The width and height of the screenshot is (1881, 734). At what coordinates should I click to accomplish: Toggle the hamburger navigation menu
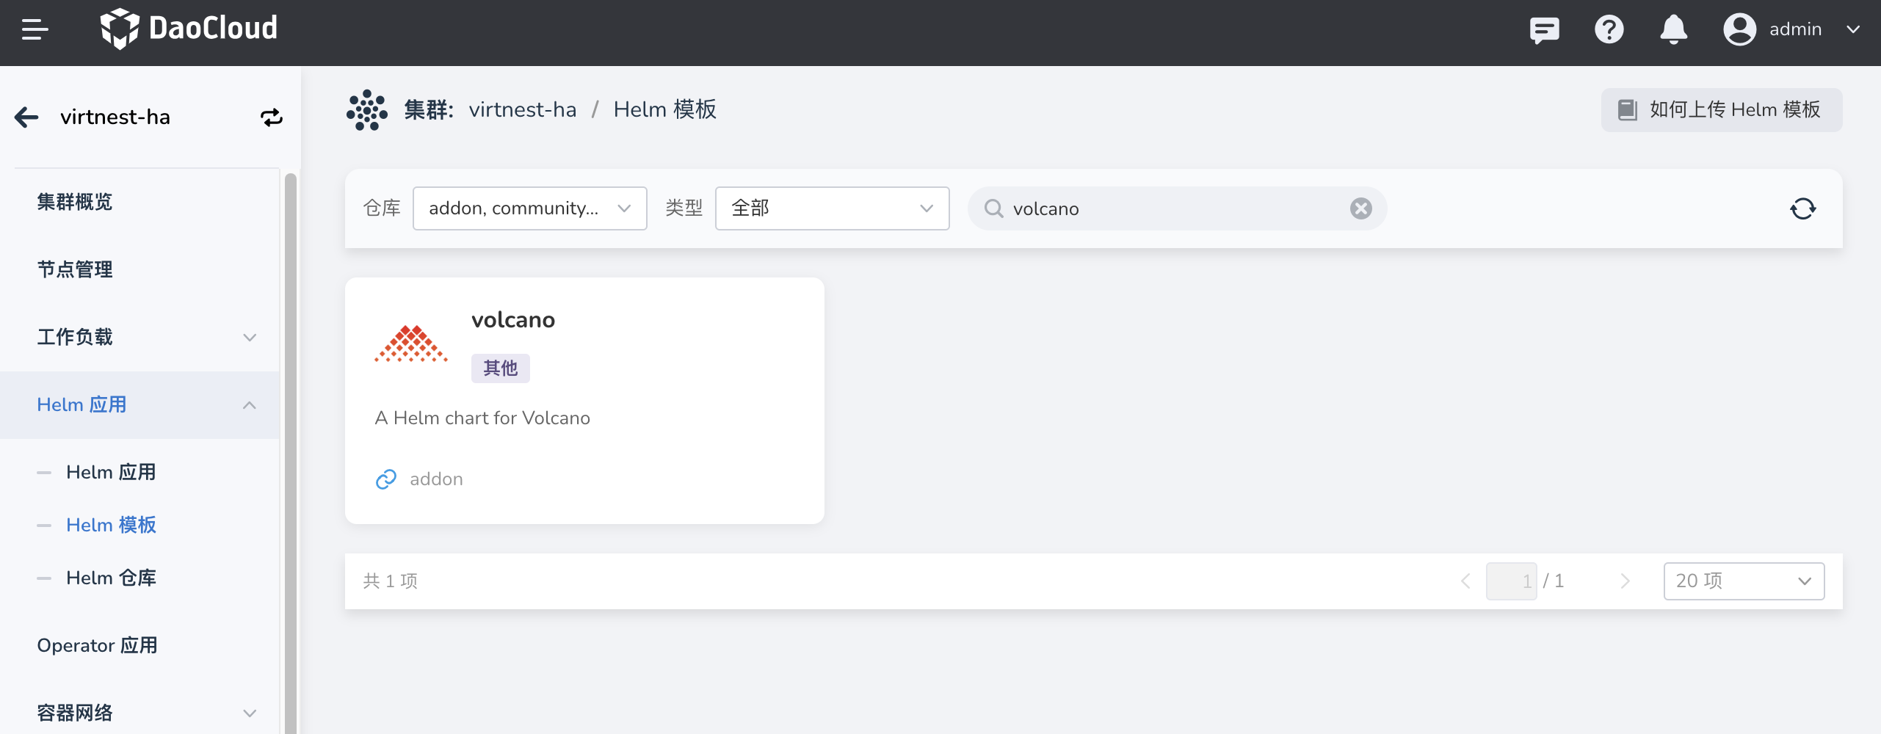point(35,29)
